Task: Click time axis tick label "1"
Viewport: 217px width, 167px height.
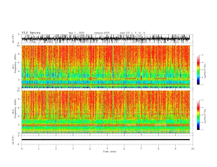Action: [39, 149]
